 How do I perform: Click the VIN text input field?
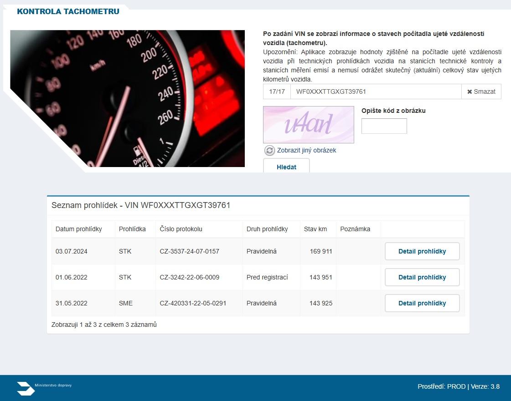pyautogui.click(x=376, y=91)
